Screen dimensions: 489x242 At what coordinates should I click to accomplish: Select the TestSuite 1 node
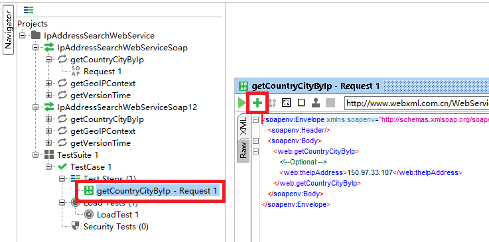click(x=78, y=154)
